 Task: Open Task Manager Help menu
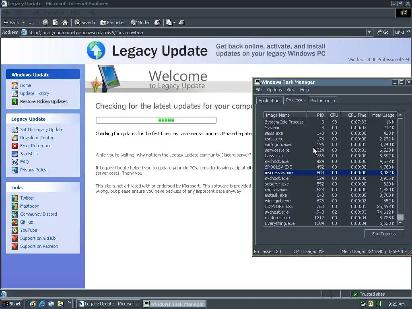click(x=304, y=90)
